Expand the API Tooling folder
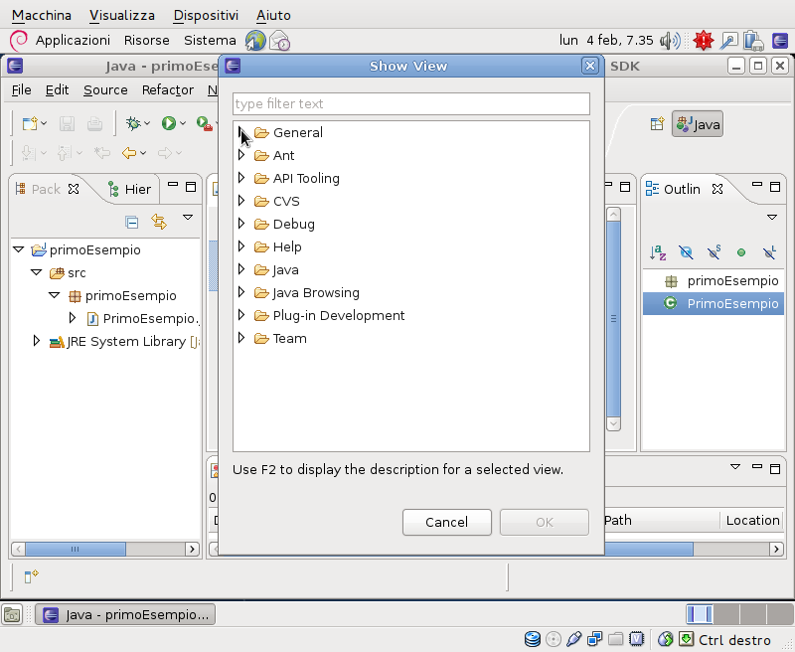The width and height of the screenshot is (795, 652). 241,178
